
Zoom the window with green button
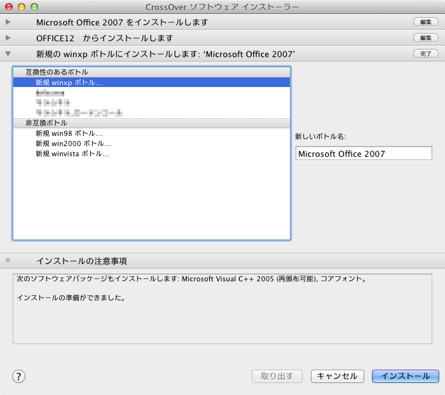click(34, 7)
